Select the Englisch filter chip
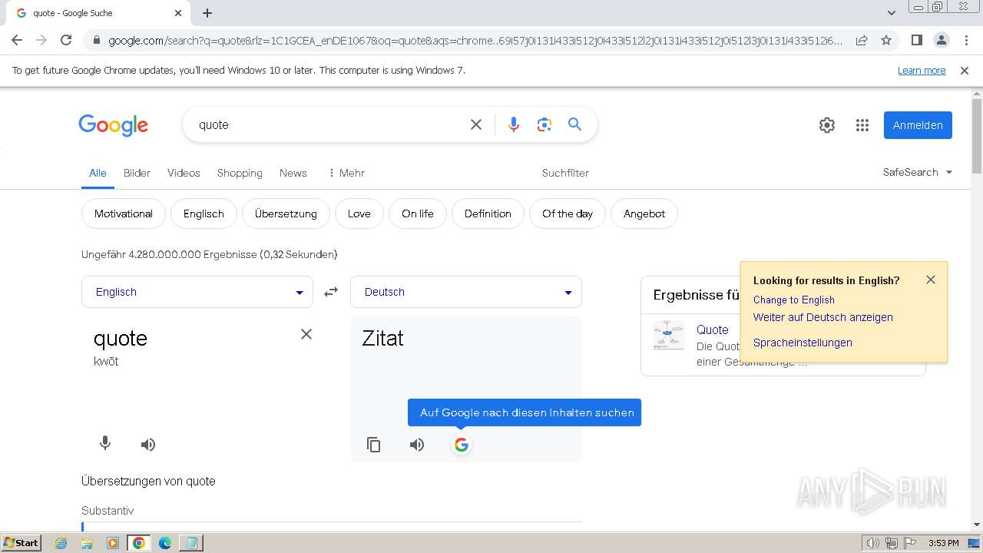This screenshot has width=983, height=553. click(x=204, y=214)
